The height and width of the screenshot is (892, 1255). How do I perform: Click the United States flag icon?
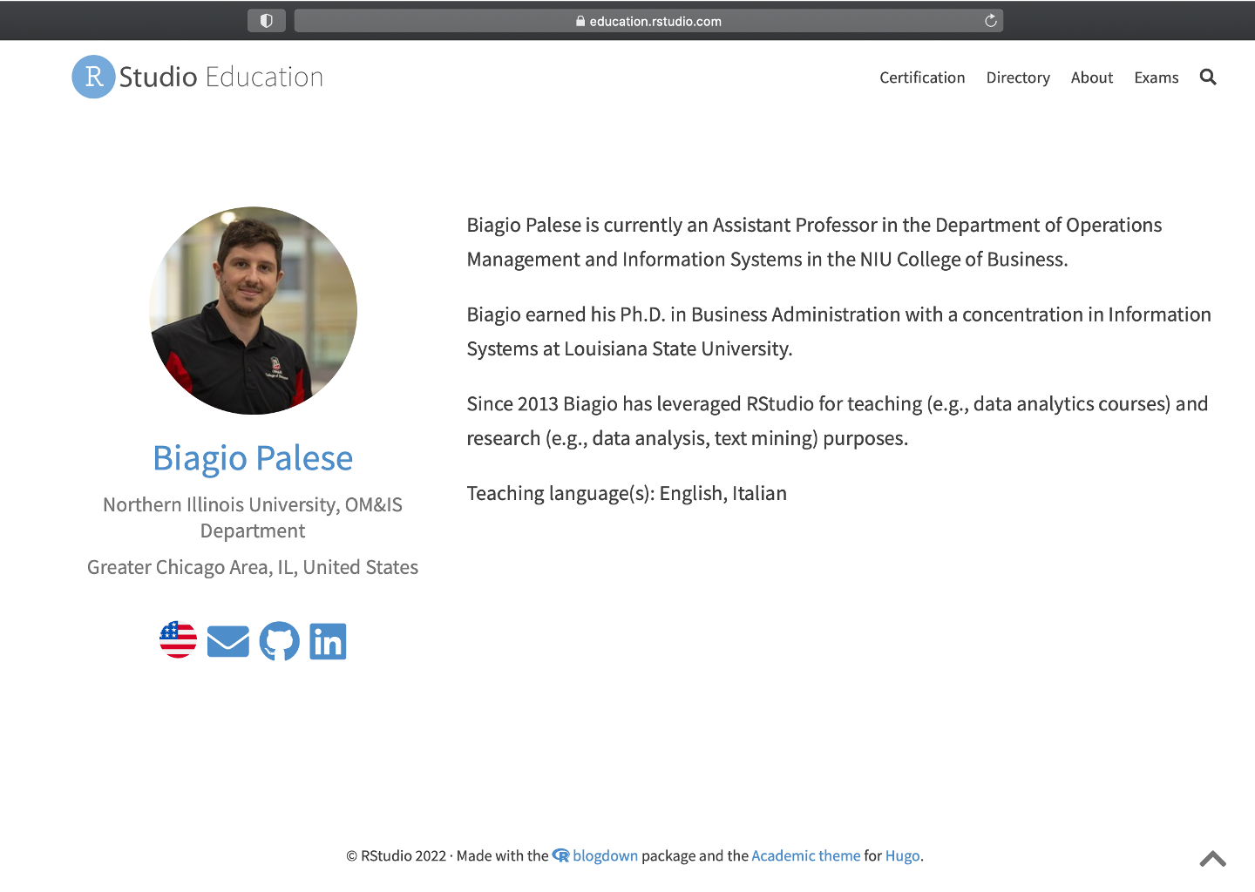(x=179, y=640)
